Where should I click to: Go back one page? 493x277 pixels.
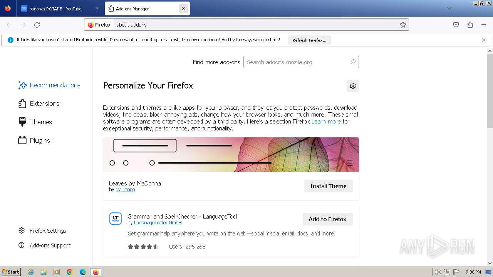click(9, 25)
